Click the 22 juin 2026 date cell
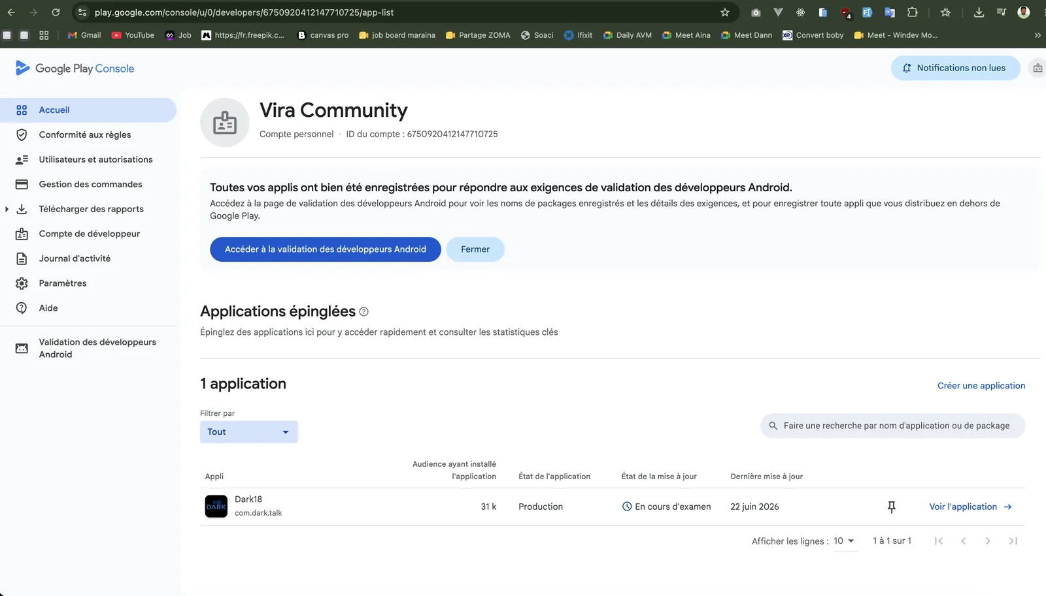1046x596 pixels. click(x=754, y=507)
